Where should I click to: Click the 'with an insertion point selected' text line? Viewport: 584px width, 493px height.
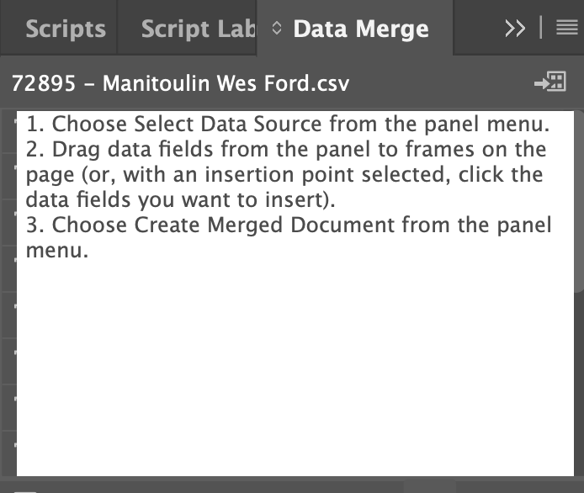click(x=284, y=176)
